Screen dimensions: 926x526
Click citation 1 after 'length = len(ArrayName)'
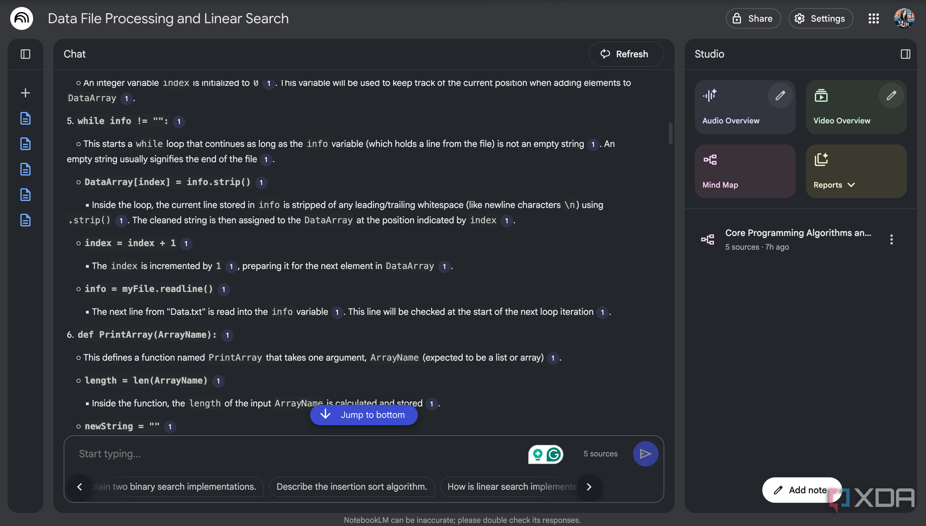click(218, 381)
